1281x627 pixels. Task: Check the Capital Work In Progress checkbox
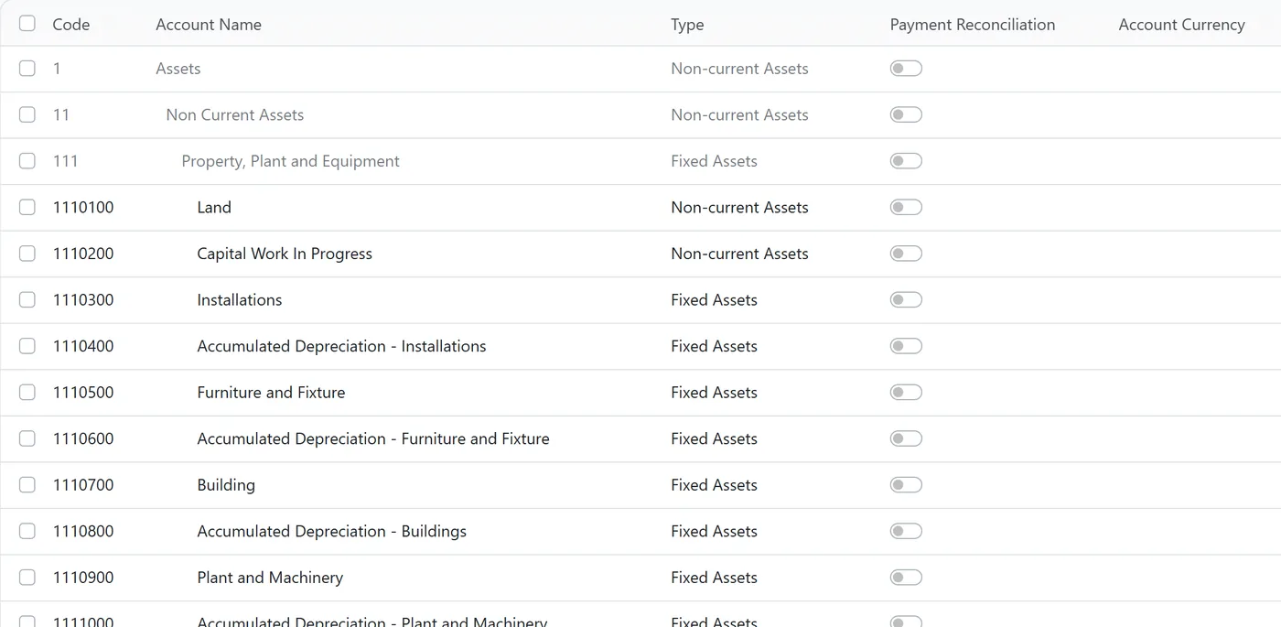click(27, 254)
